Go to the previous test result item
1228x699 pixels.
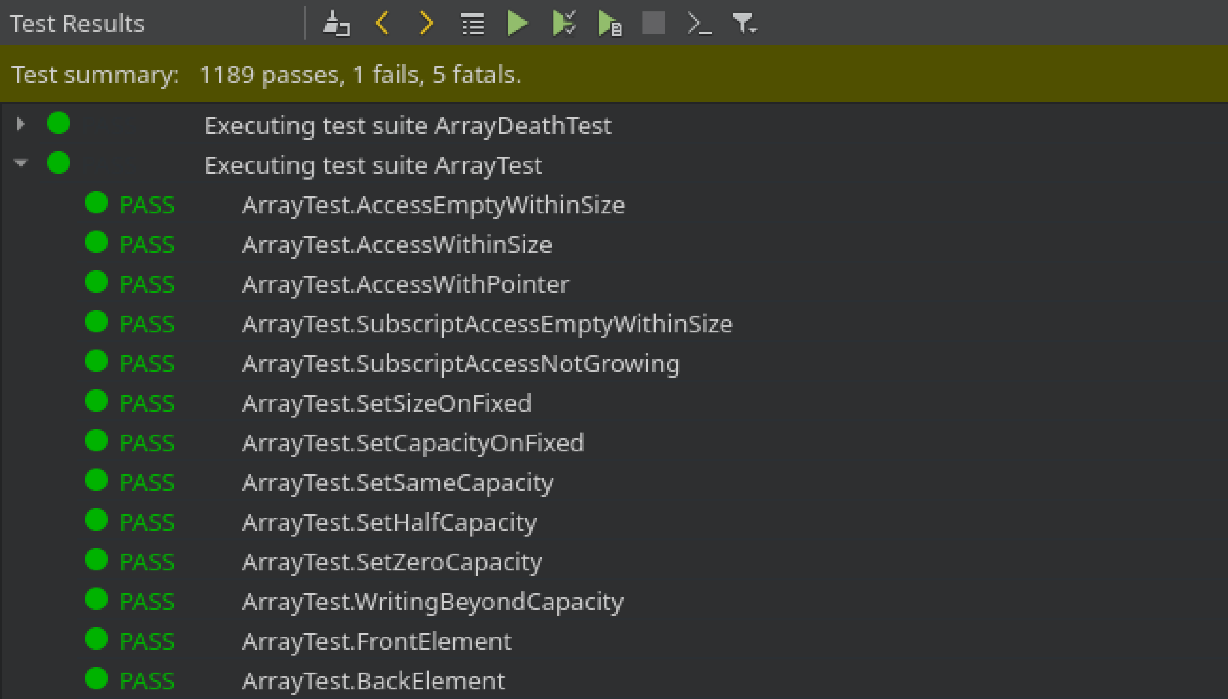[x=382, y=23]
